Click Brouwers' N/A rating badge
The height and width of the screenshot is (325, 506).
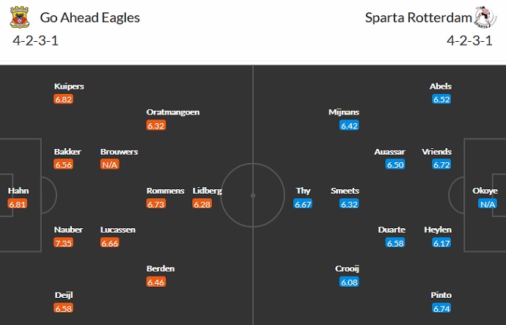(x=110, y=164)
